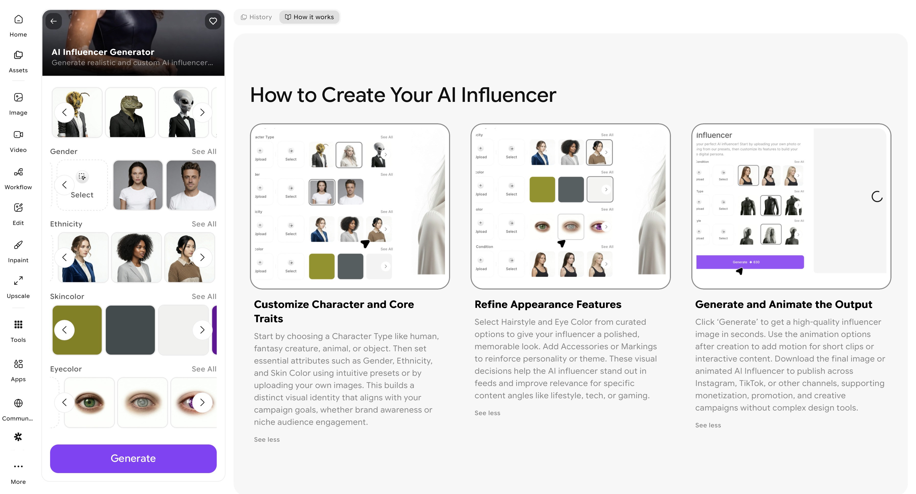The image size is (916, 494).
Task: Open the Workflow icon in sidebar
Action: [18, 172]
